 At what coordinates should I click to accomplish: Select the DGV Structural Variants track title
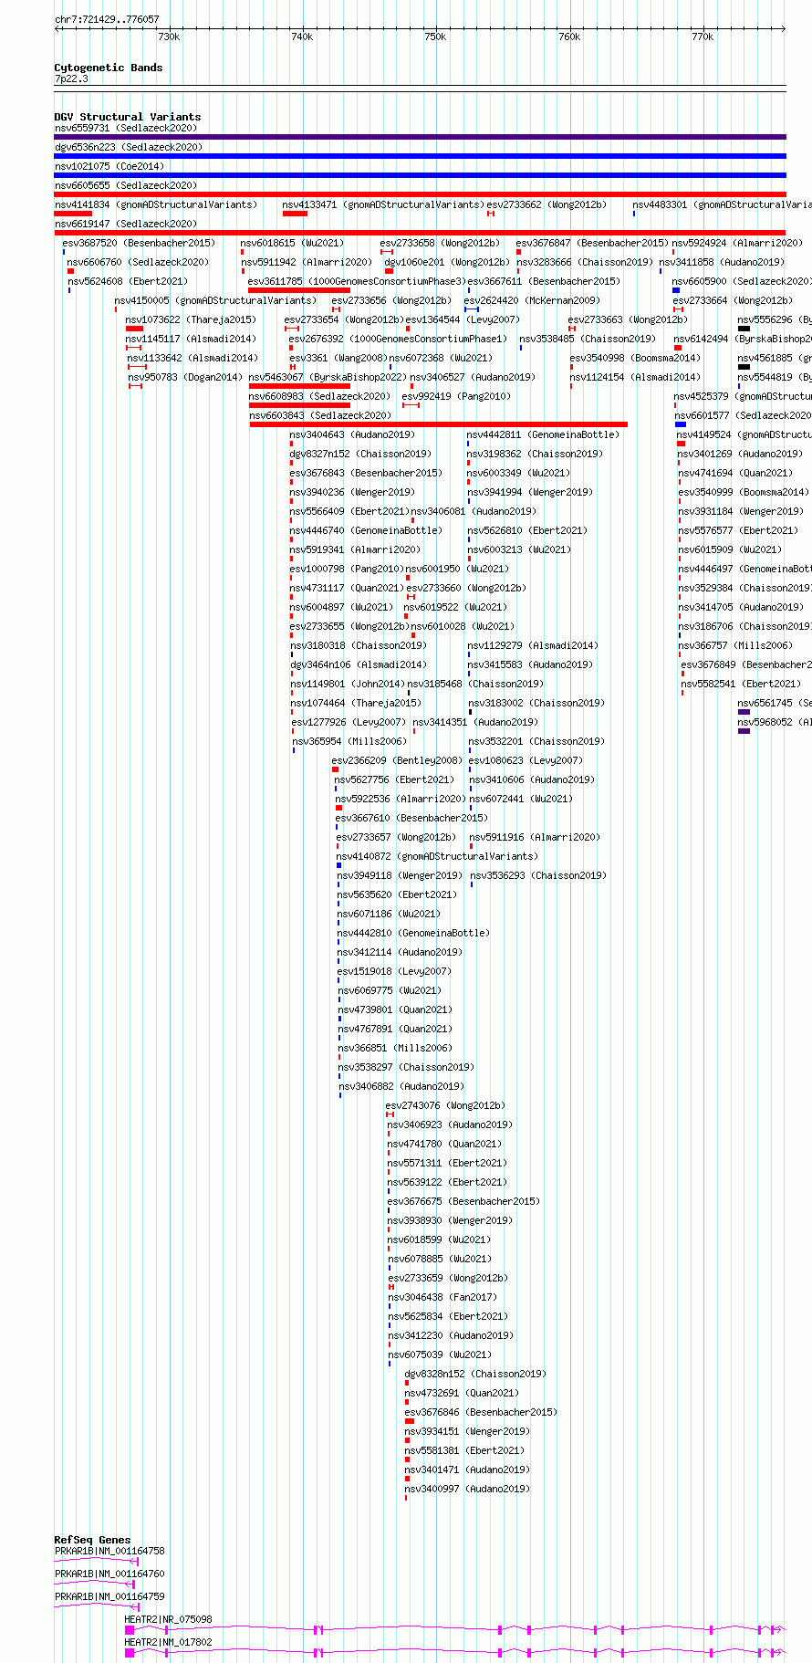[x=128, y=117]
